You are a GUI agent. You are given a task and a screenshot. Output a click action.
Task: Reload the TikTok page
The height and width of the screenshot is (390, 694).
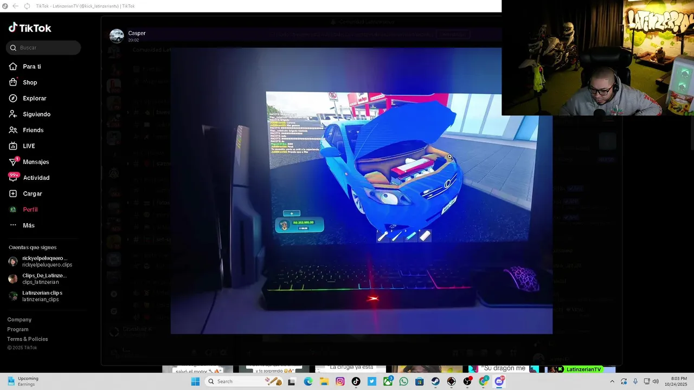pos(27,6)
